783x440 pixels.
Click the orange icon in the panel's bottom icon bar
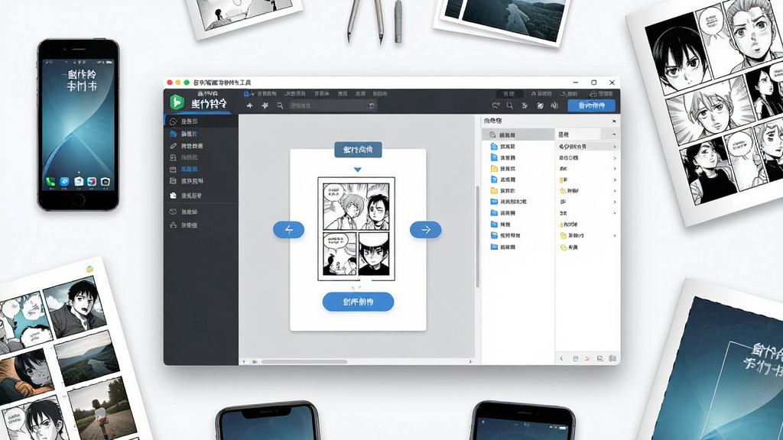tap(587, 359)
